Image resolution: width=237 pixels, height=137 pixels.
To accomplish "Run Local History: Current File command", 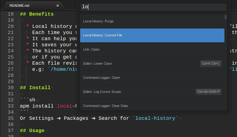I will tap(152, 35).
